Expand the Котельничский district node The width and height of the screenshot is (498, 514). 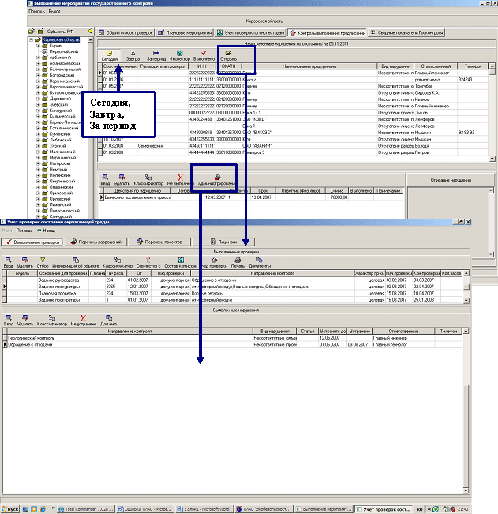39,129
